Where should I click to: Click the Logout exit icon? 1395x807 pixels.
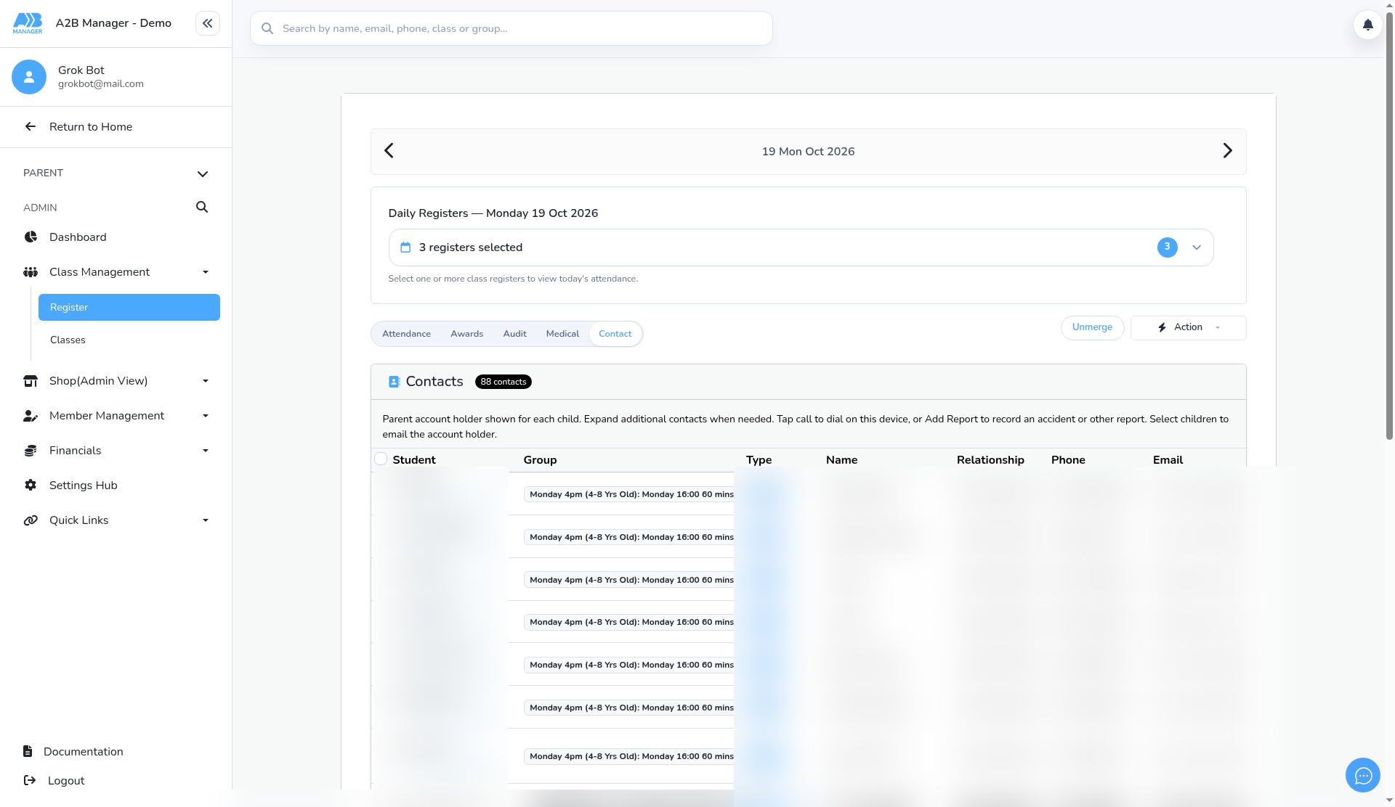30,780
